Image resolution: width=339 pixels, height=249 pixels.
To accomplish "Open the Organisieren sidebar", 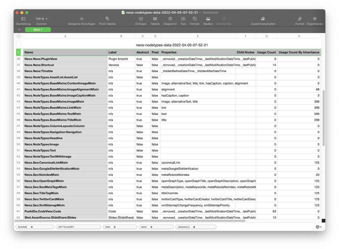I will pyautogui.click(x=315, y=19).
